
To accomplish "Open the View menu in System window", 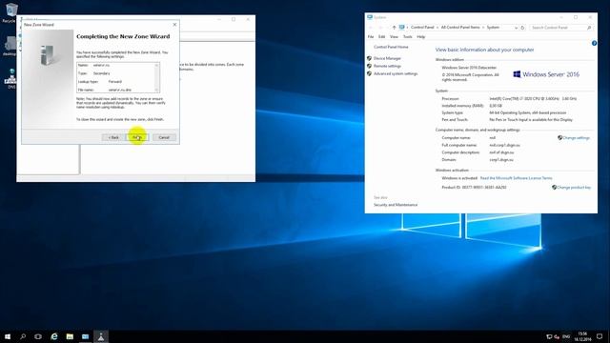I will coord(394,36).
